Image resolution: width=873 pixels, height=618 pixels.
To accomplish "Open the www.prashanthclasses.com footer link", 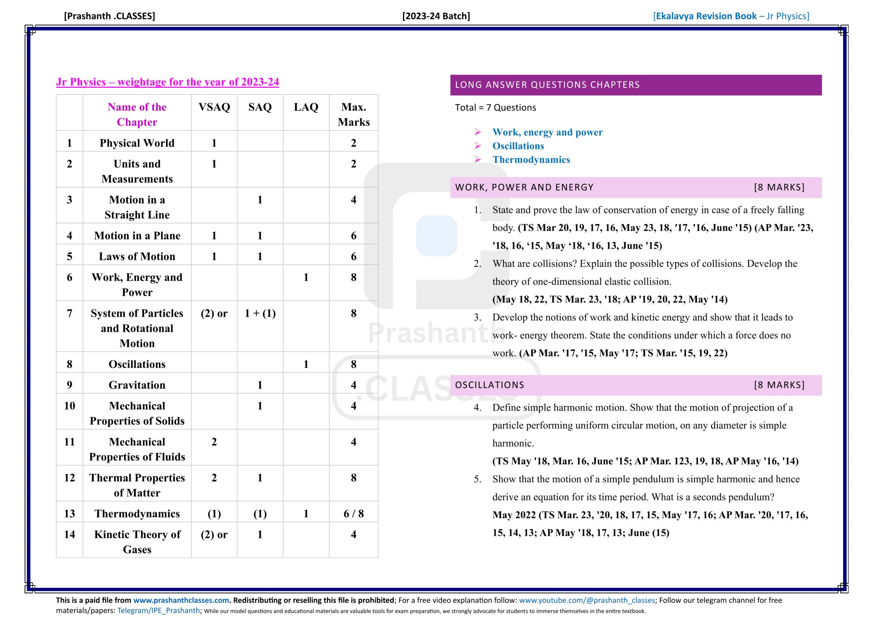I will [x=181, y=600].
